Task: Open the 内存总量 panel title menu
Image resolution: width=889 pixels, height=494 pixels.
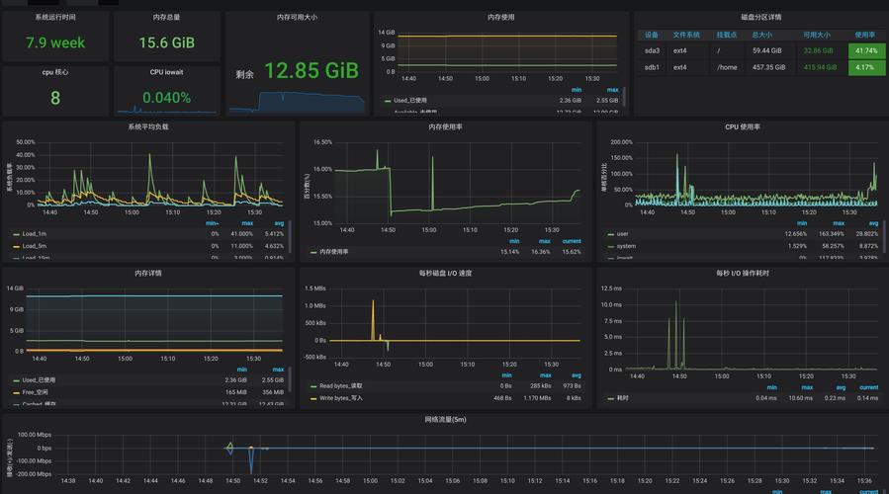Action: (x=167, y=18)
